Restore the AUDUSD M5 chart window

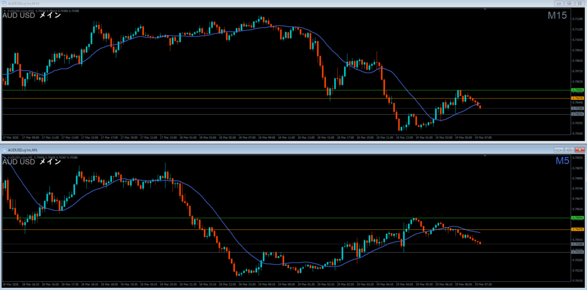coord(569,150)
